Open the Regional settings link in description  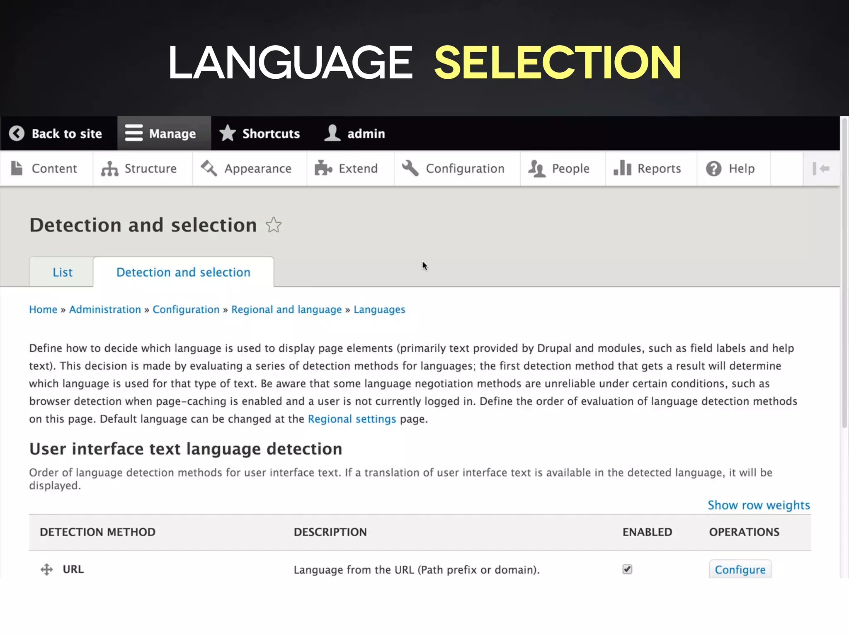coord(352,419)
